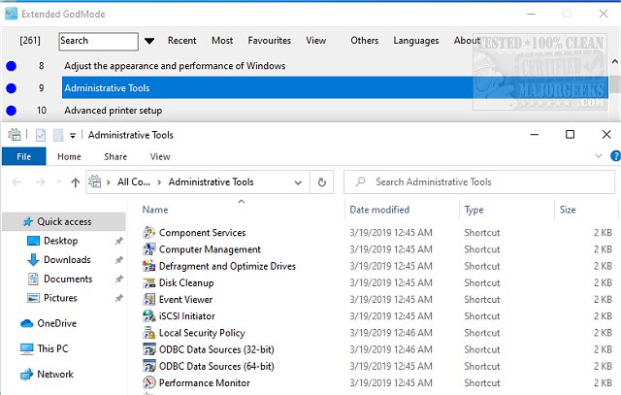Open the blue File button

(x=23, y=156)
